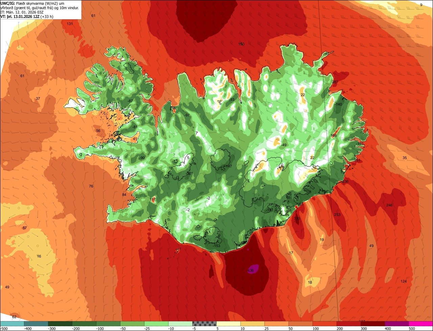Click the '436' maximum value south of Iceland

pyautogui.click(x=251, y=270)
